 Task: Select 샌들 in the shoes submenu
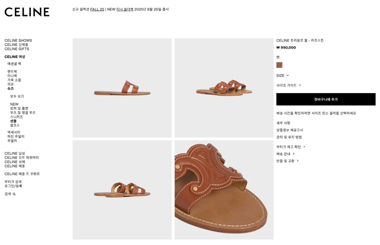click(13, 121)
